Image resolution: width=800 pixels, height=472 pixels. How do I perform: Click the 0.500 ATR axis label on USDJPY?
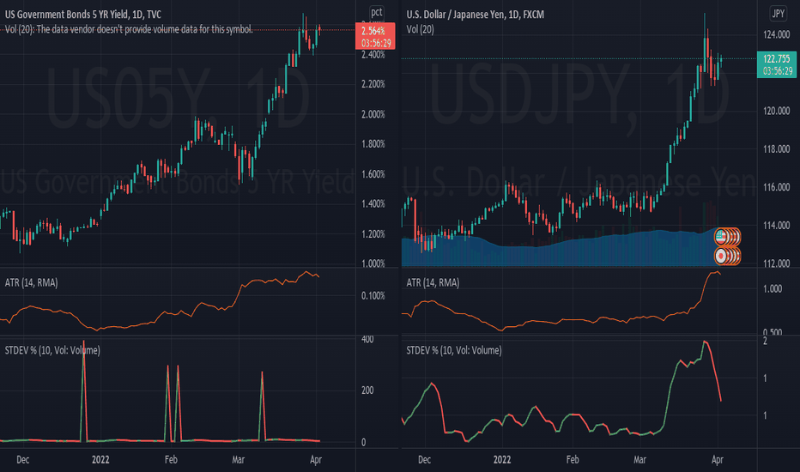point(773,332)
